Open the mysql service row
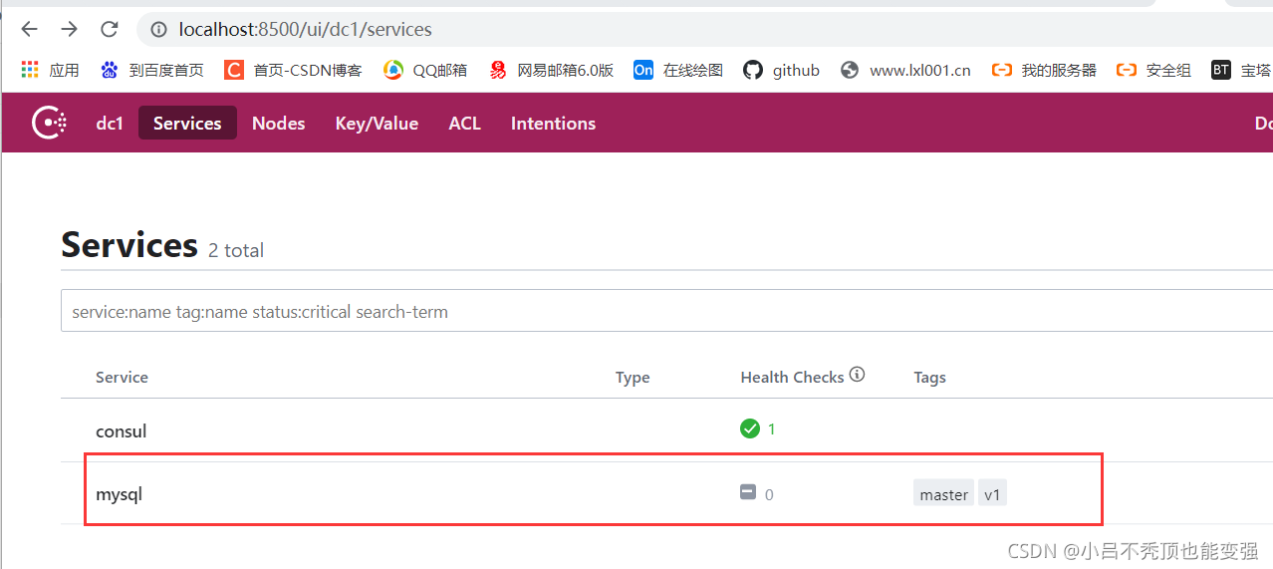 (x=594, y=493)
